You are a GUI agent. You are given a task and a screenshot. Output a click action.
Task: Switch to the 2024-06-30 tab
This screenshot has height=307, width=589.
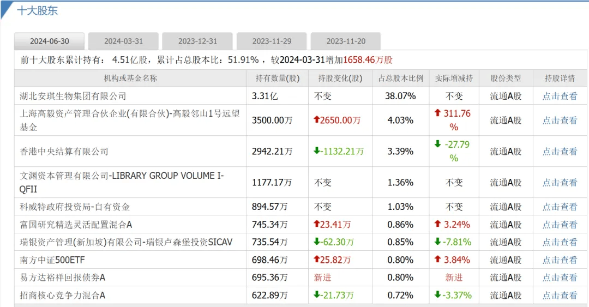click(x=49, y=41)
